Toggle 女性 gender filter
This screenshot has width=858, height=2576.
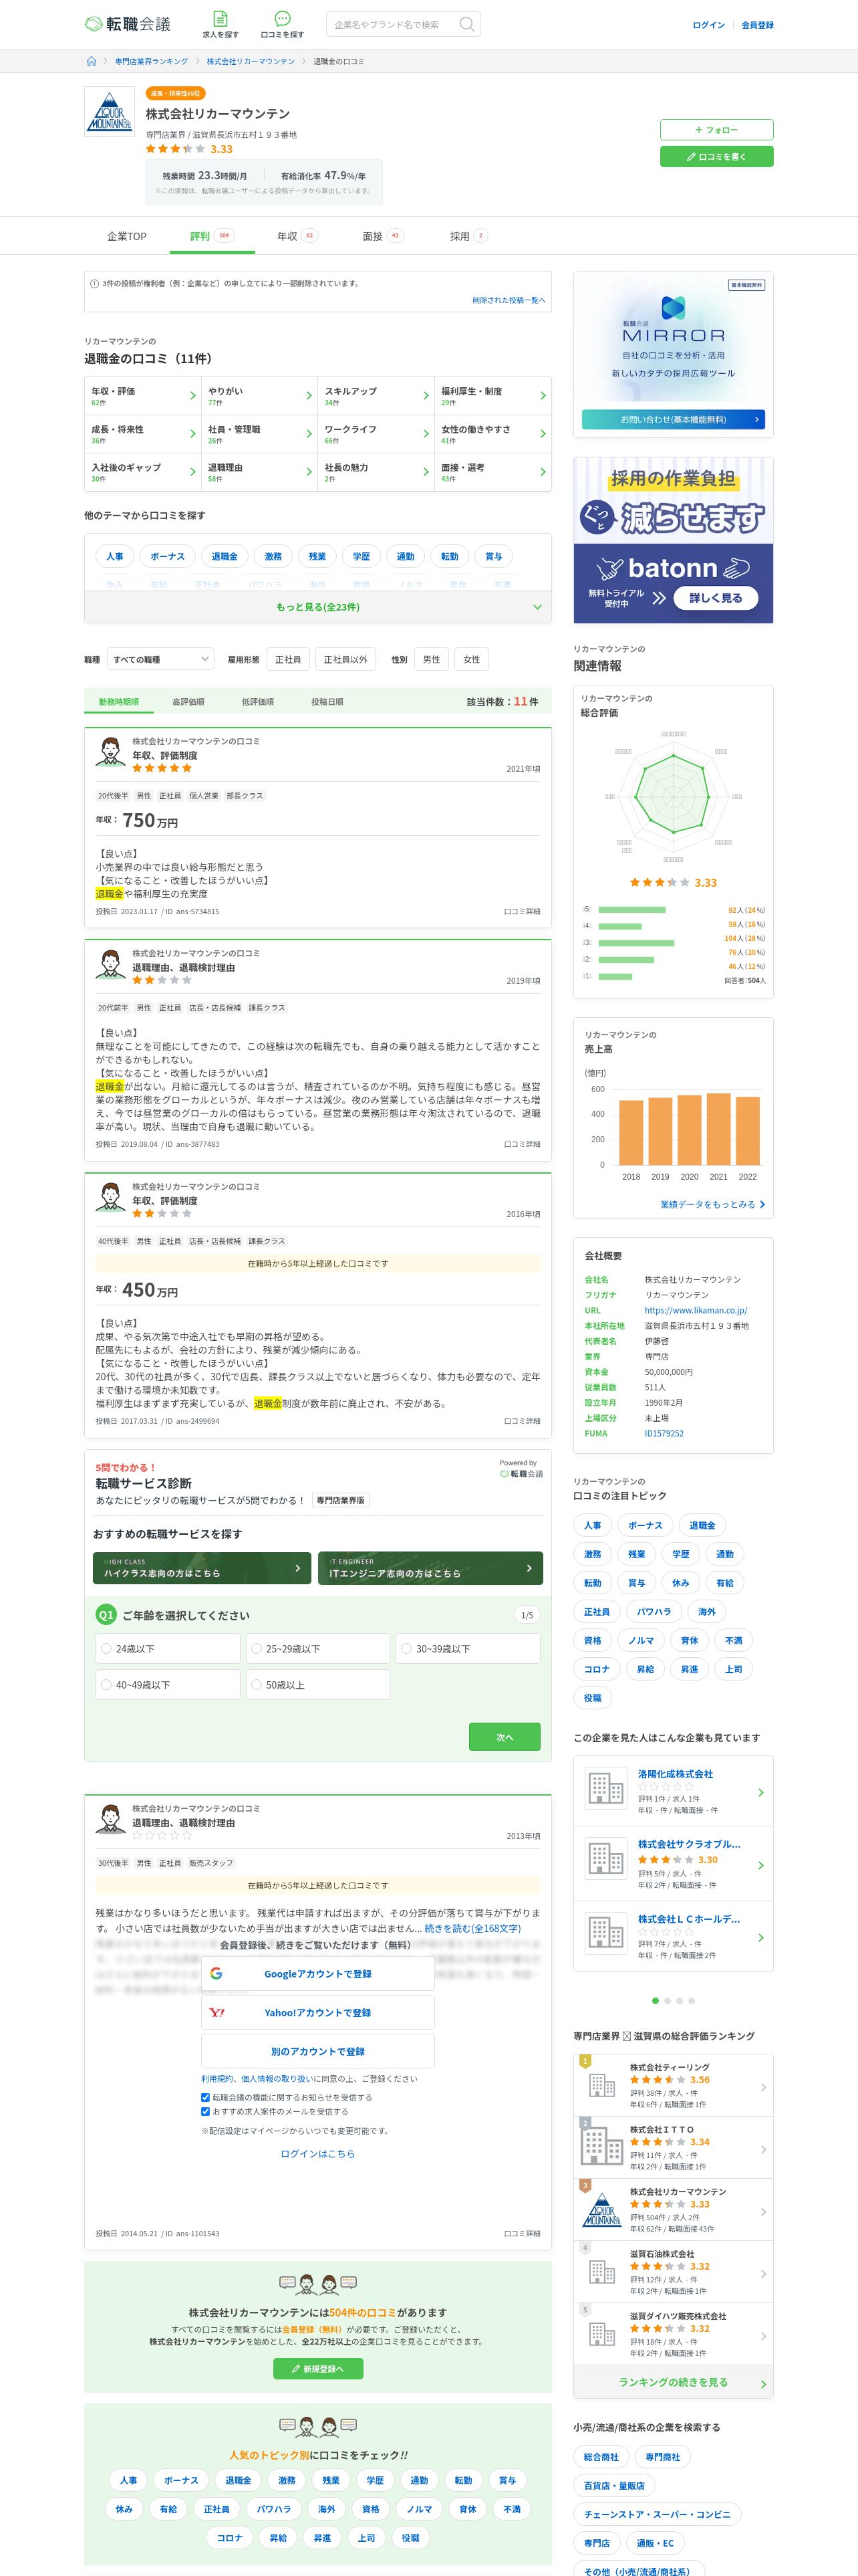(x=472, y=660)
